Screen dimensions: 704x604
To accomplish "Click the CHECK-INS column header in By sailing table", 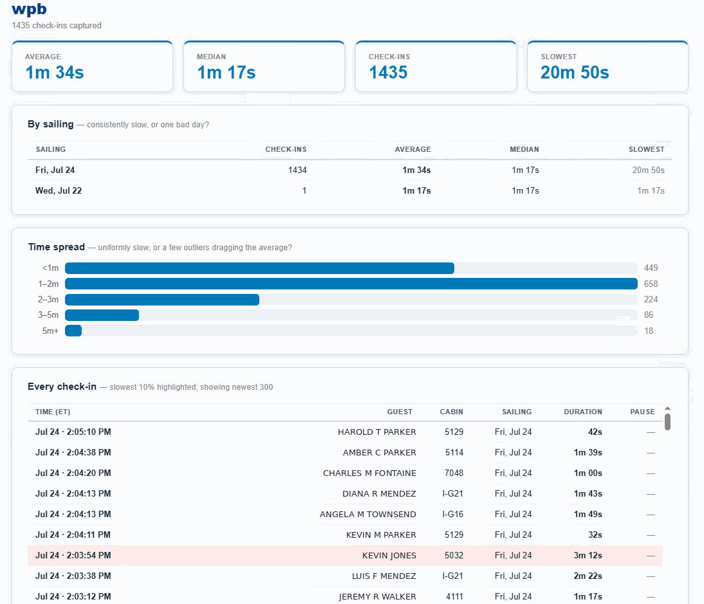I will 286,149.
